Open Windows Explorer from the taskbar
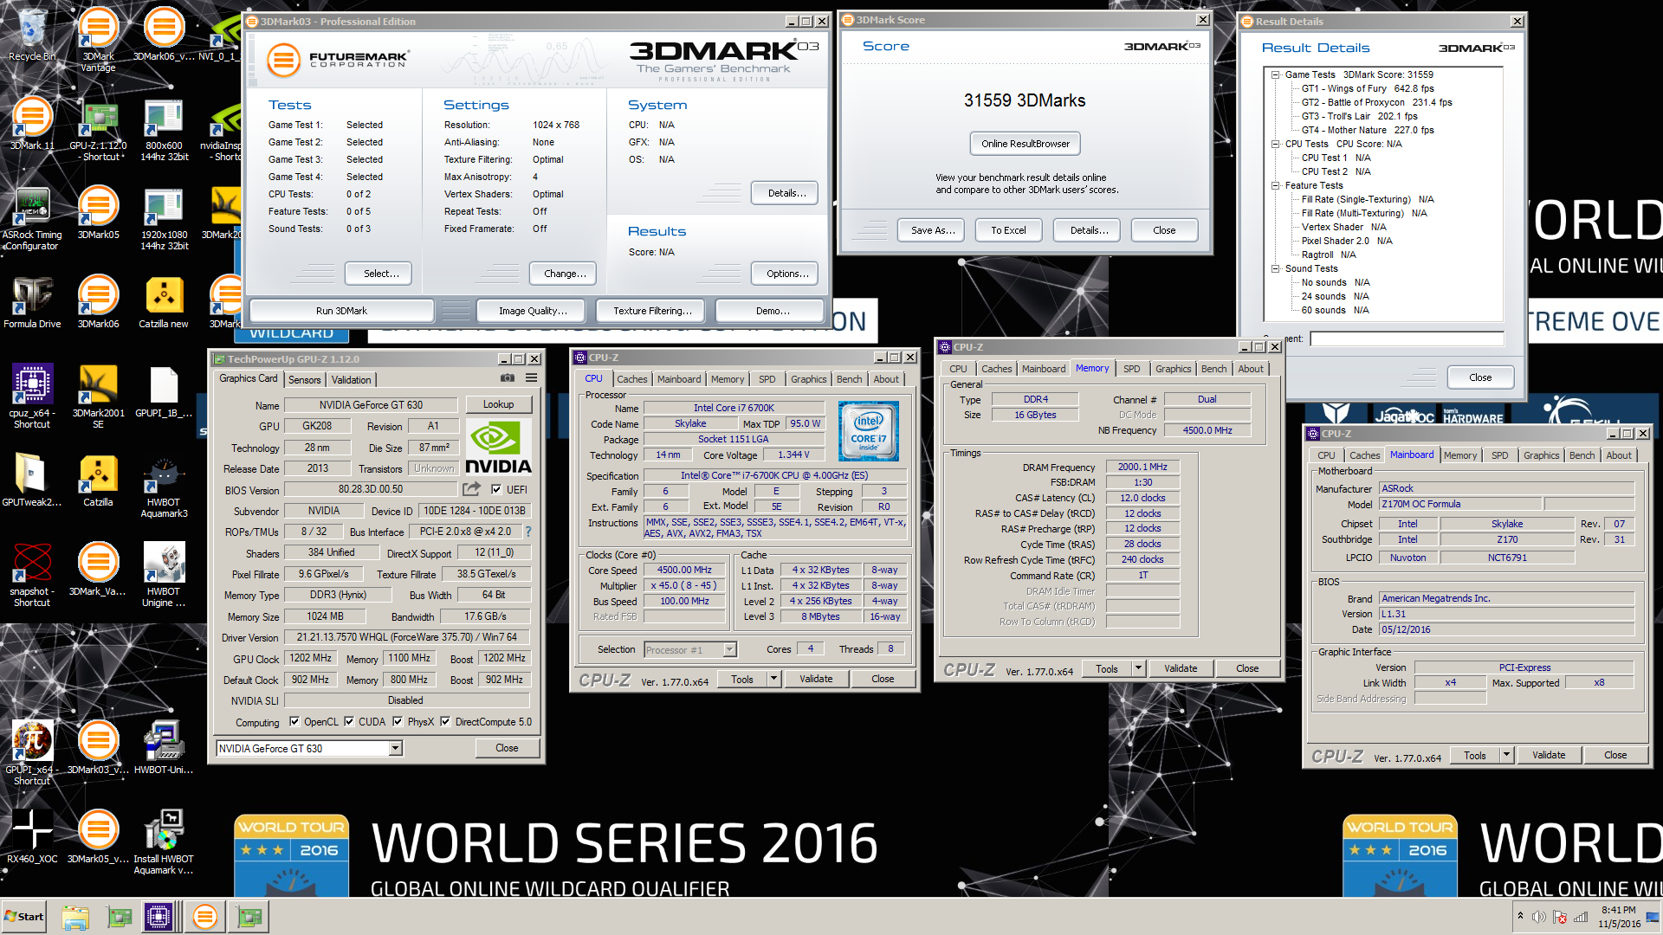The image size is (1663, 935). [75, 917]
